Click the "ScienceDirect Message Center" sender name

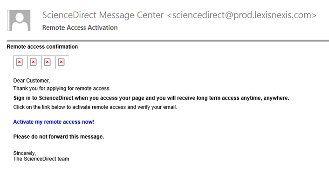tap(103, 15)
